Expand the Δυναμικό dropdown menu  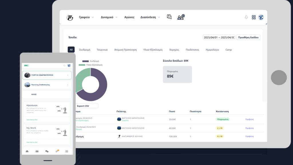pyautogui.click(x=109, y=17)
